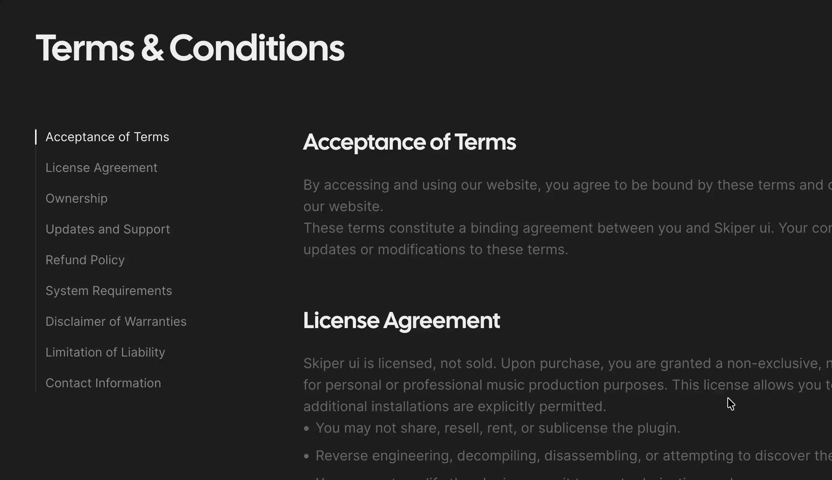
Task: Navigate to System Requirements
Action: pyautogui.click(x=109, y=291)
